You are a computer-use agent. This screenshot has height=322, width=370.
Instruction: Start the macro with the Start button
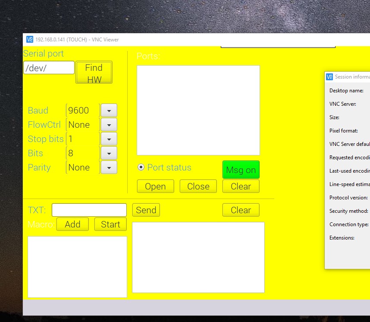coord(110,224)
